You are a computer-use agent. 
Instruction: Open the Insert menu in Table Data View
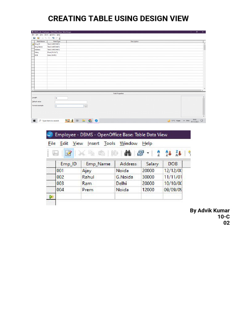coord(93,143)
